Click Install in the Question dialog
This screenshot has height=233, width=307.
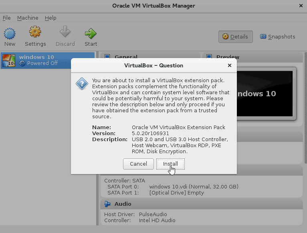pyautogui.click(x=170, y=164)
